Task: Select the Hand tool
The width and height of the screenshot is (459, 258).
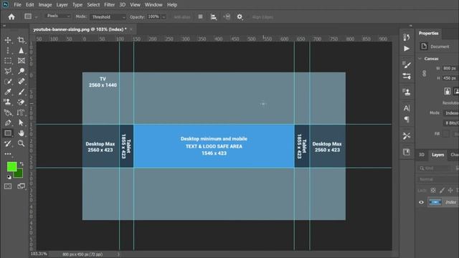Action: [21, 133]
